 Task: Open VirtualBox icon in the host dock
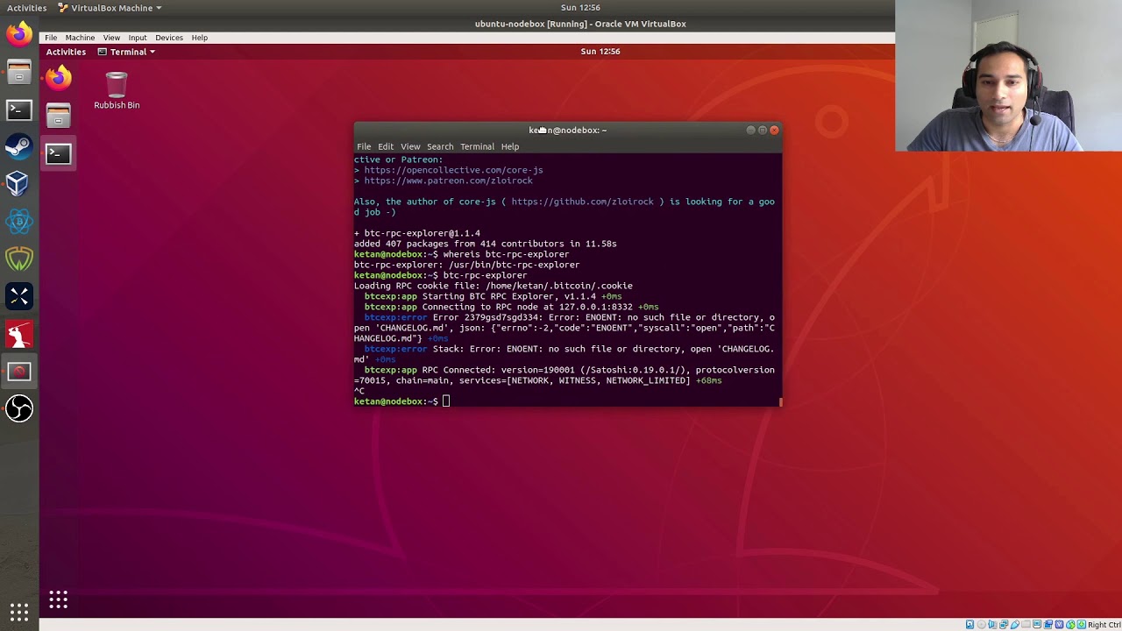[x=19, y=184]
